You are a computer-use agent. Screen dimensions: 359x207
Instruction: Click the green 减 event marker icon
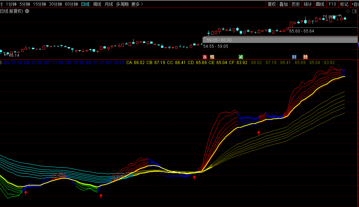241,57
